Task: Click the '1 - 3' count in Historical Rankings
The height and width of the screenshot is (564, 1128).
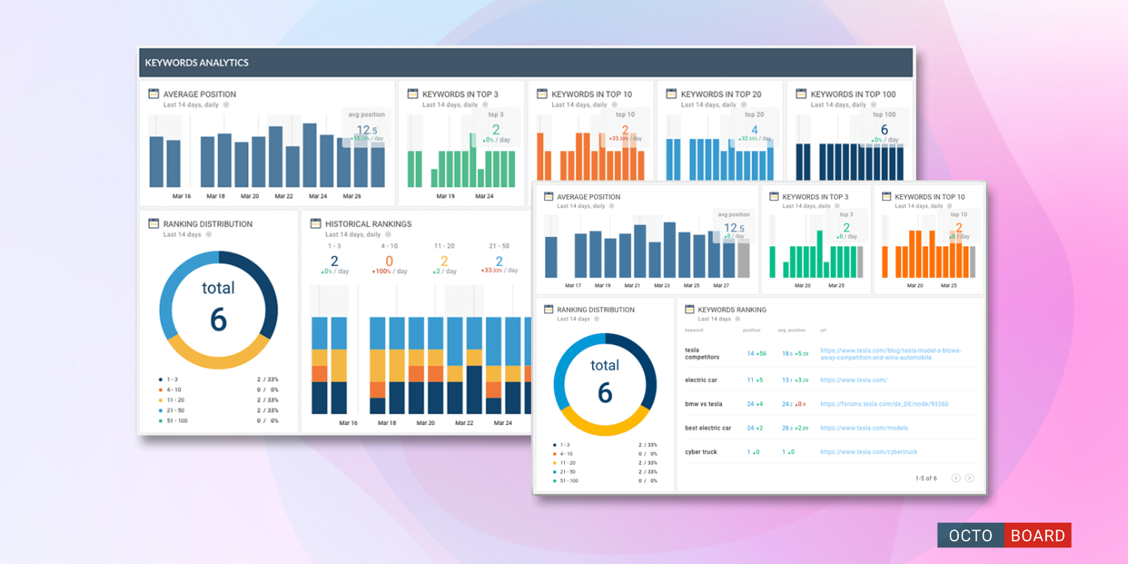Action: point(335,261)
